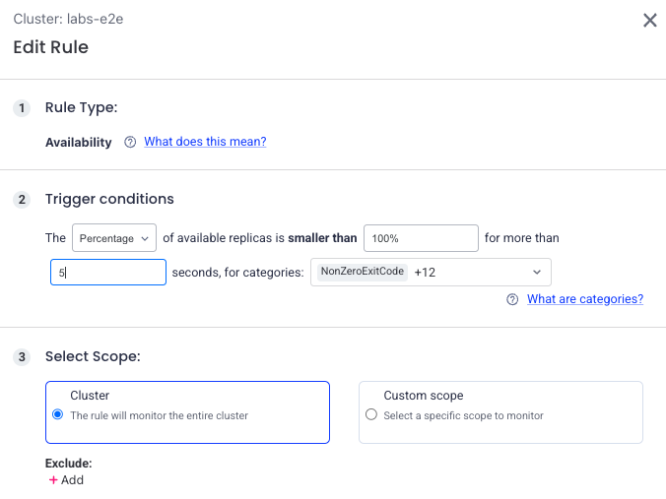Click step 3 Select Scope number badge
Viewport: 666px width, 499px height.
tap(22, 357)
